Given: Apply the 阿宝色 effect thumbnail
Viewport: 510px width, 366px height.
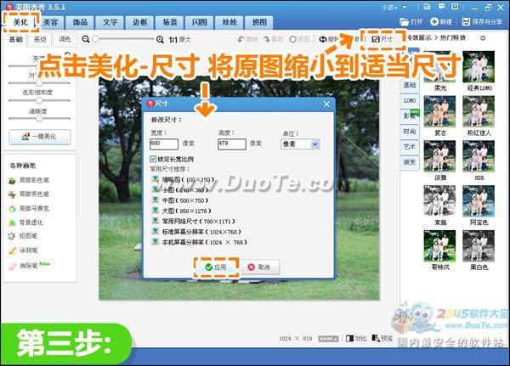Looking at the screenshot, I should (x=479, y=201).
